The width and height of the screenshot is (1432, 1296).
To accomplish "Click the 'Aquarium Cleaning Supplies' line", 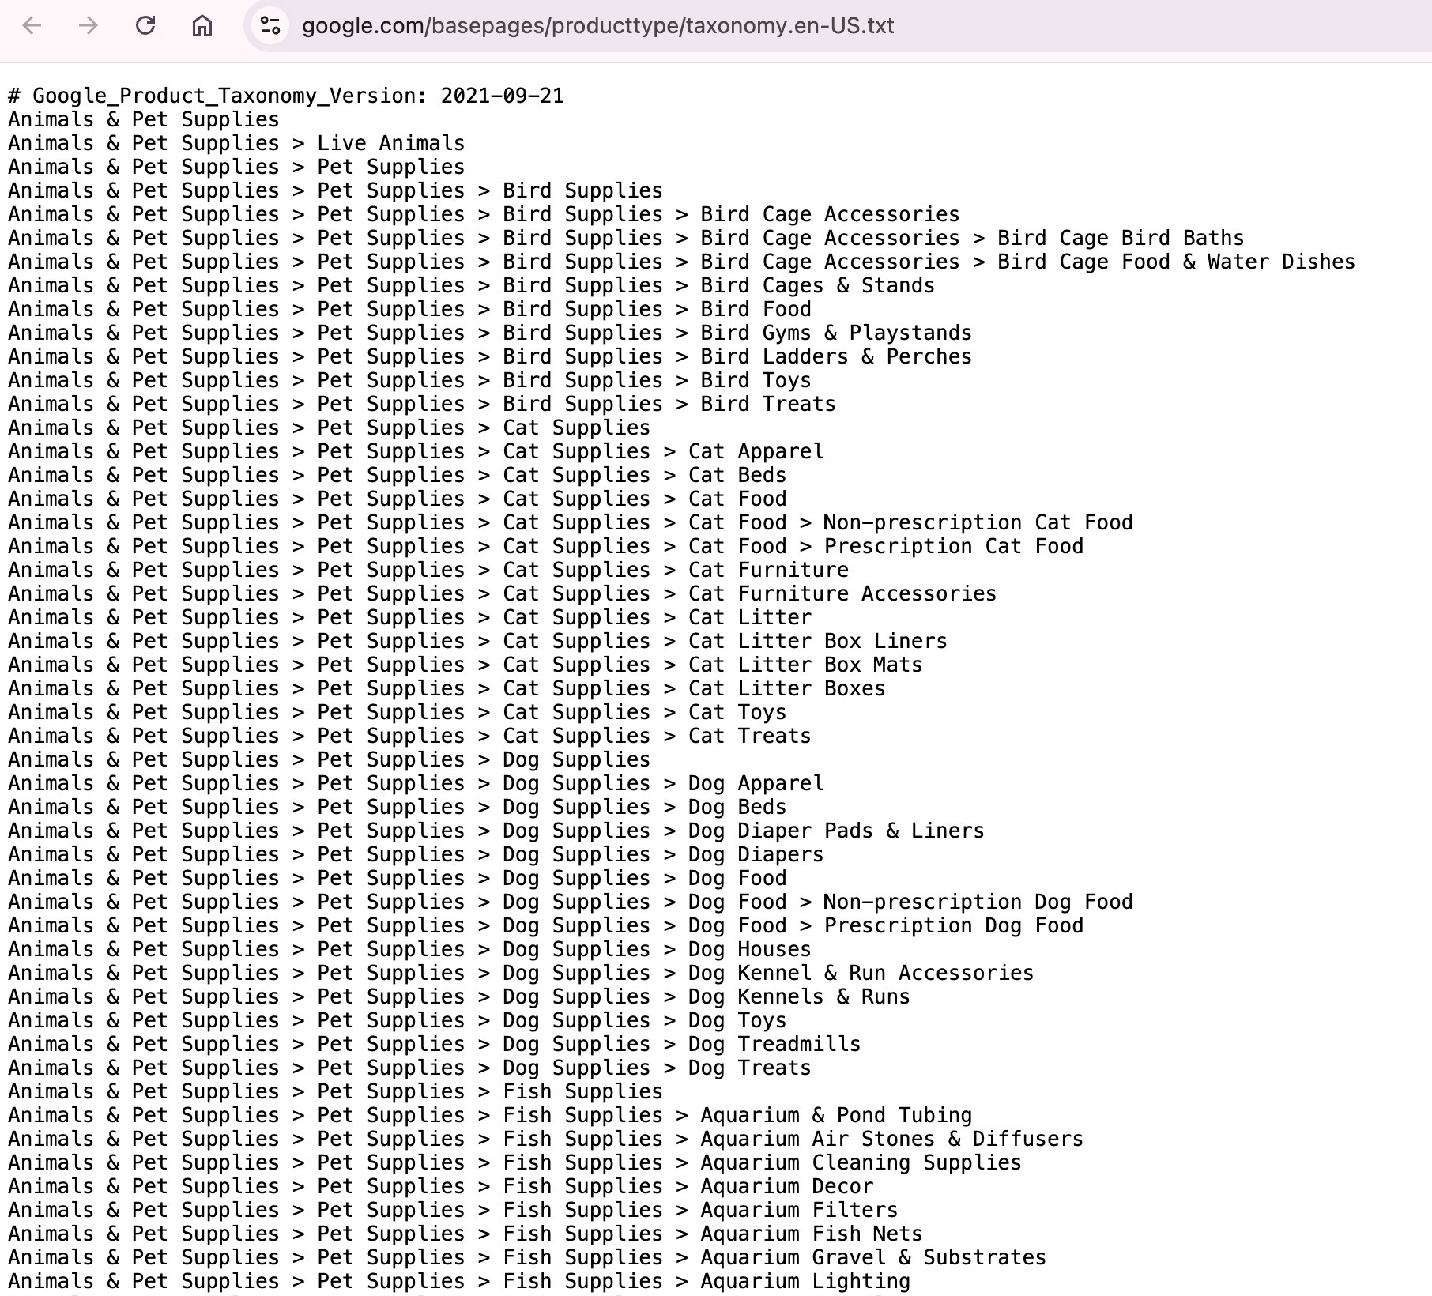I will tap(515, 1162).
